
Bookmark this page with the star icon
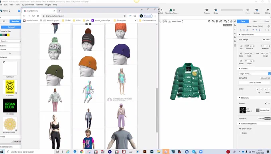(x=125, y=16)
